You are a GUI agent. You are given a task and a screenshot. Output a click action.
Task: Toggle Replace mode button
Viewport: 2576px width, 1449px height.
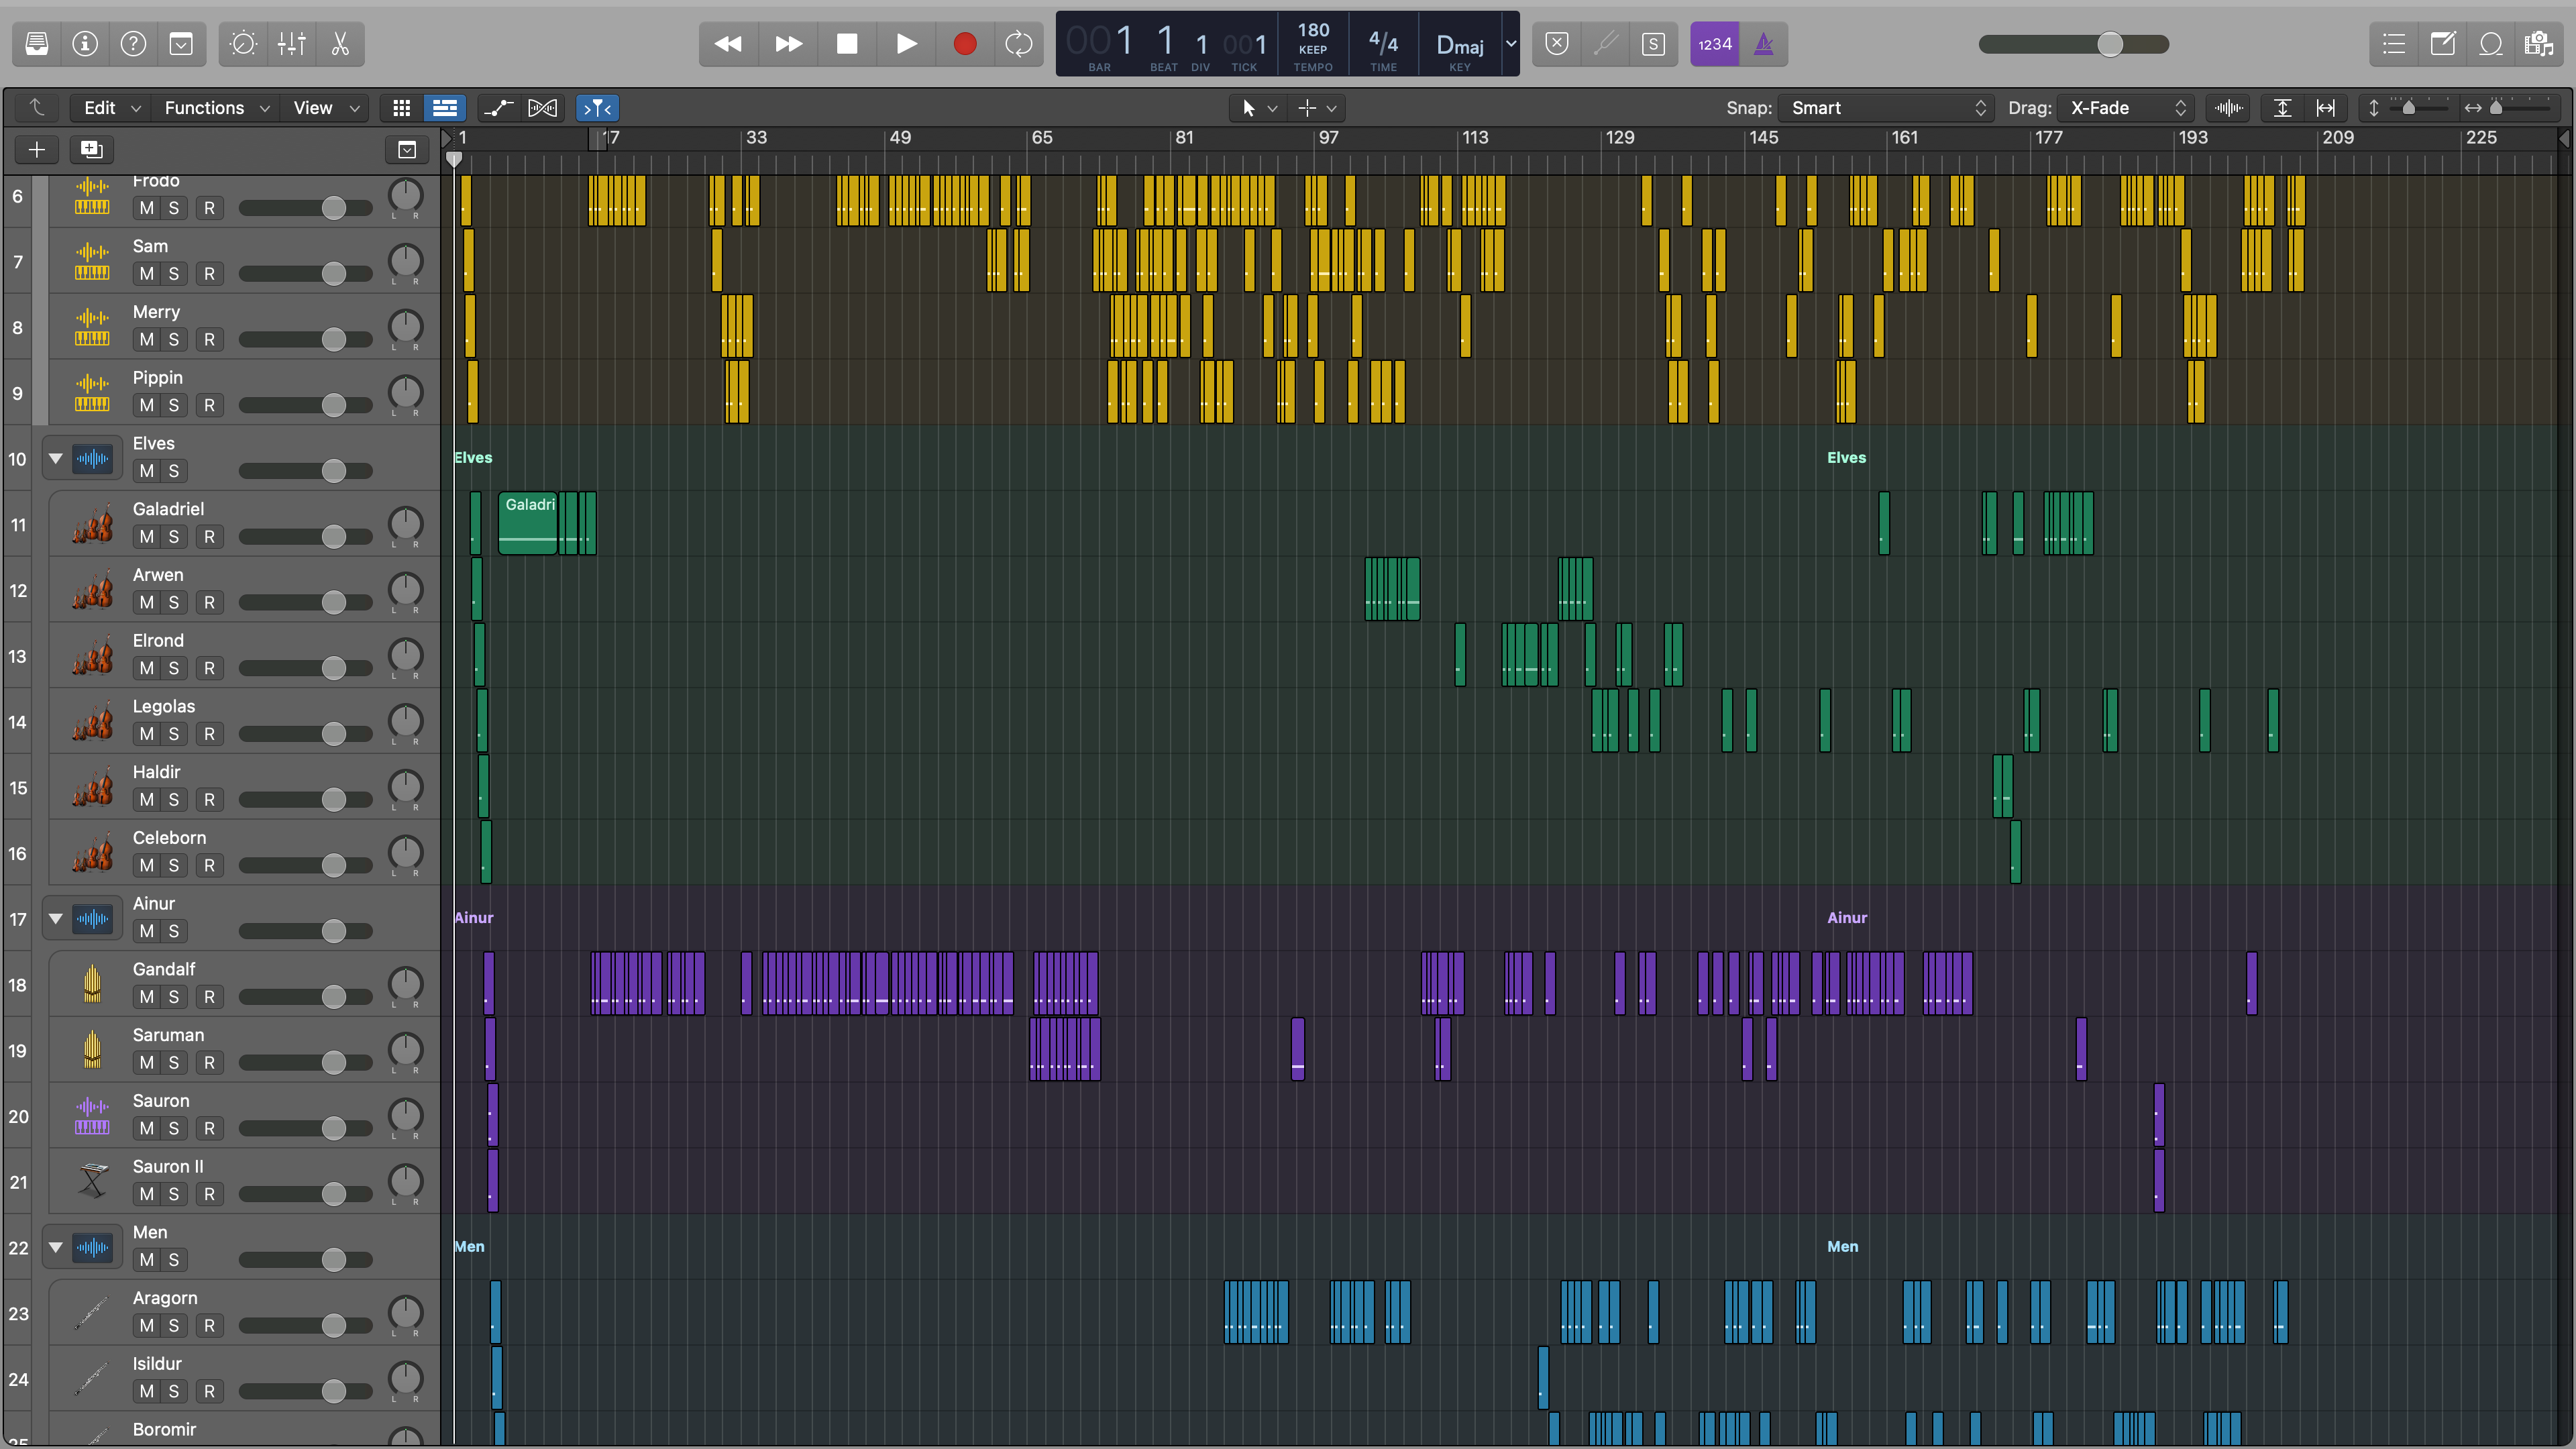[x=1557, y=44]
